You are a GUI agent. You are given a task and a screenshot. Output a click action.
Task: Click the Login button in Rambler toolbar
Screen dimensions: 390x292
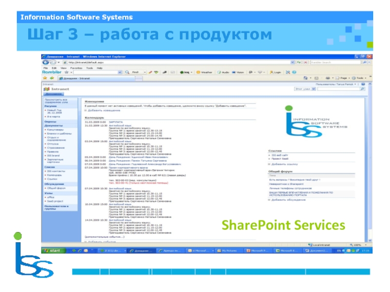[275, 72]
